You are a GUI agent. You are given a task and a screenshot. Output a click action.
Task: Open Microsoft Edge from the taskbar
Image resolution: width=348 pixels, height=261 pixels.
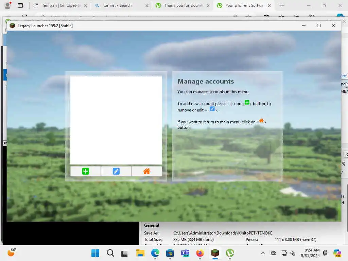pyautogui.click(x=155, y=253)
